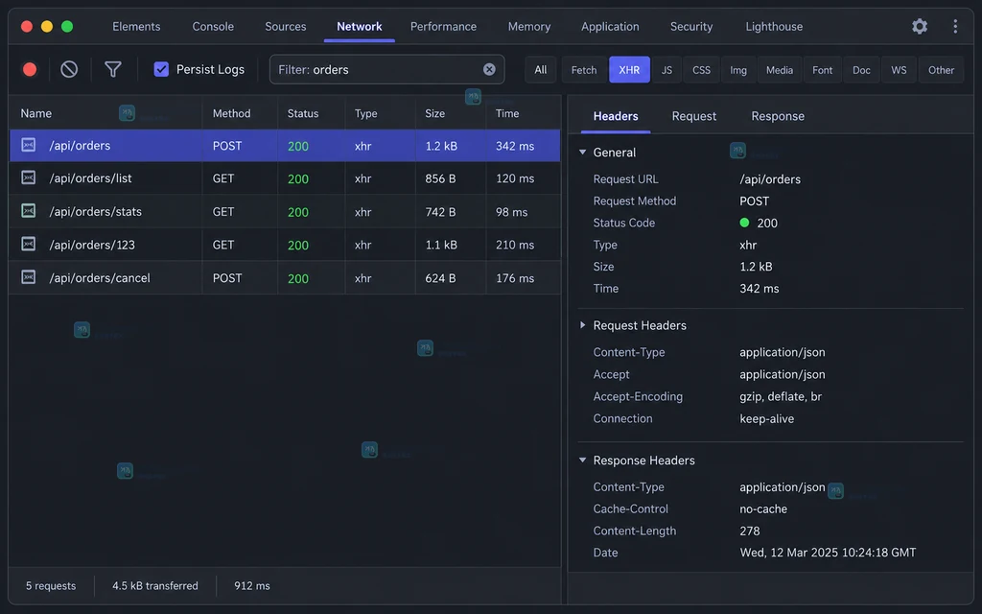Screen dimensions: 982x614
Task: Collapse the Response Headers section
Action: click(582, 460)
